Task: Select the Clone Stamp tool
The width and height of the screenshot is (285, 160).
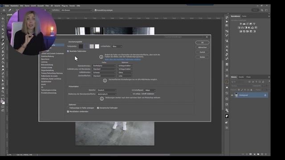Action: [x=3, y=52]
